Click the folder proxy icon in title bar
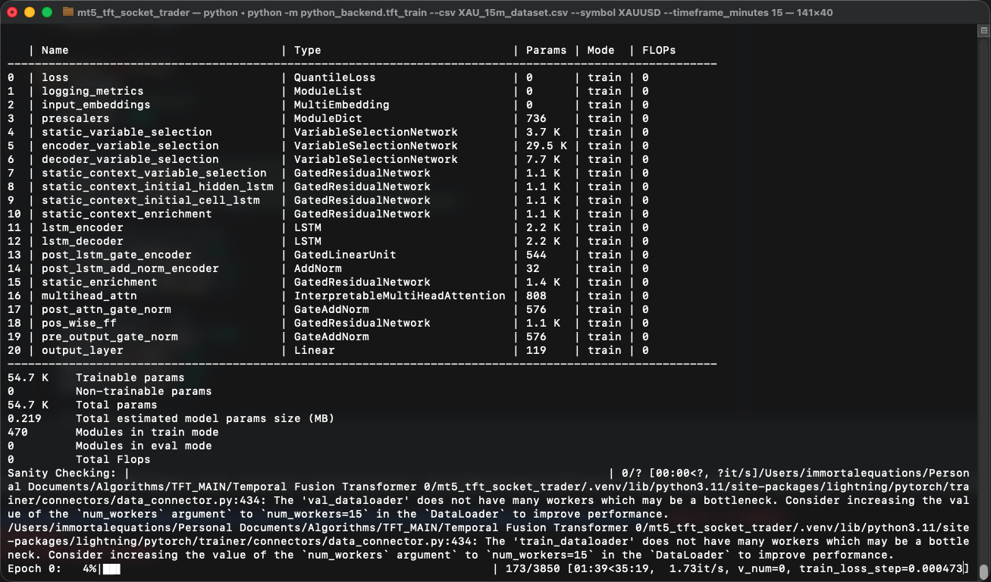This screenshot has height=582, width=991. click(x=67, y=12)
